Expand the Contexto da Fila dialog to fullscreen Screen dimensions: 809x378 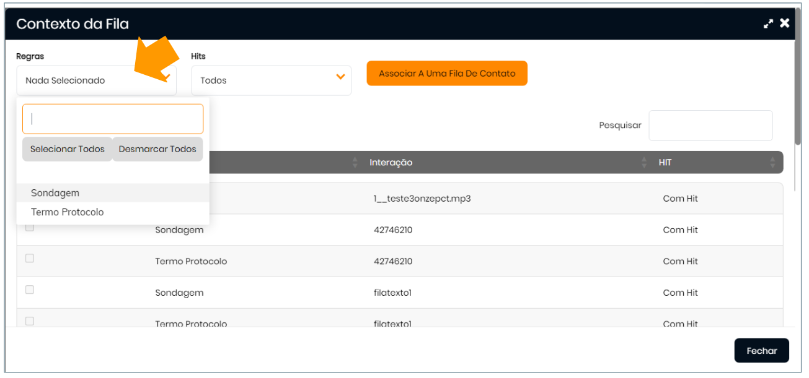(x=768, y=24)
